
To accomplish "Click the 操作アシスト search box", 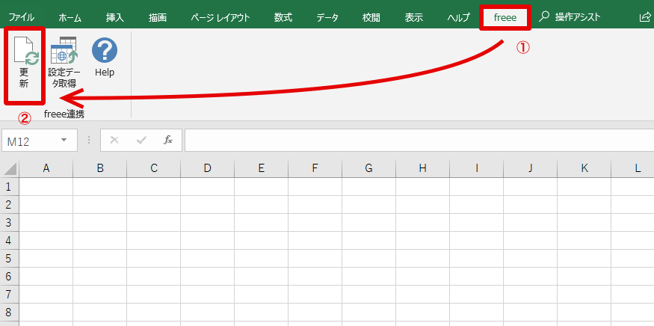I will (x=570, y=17).
